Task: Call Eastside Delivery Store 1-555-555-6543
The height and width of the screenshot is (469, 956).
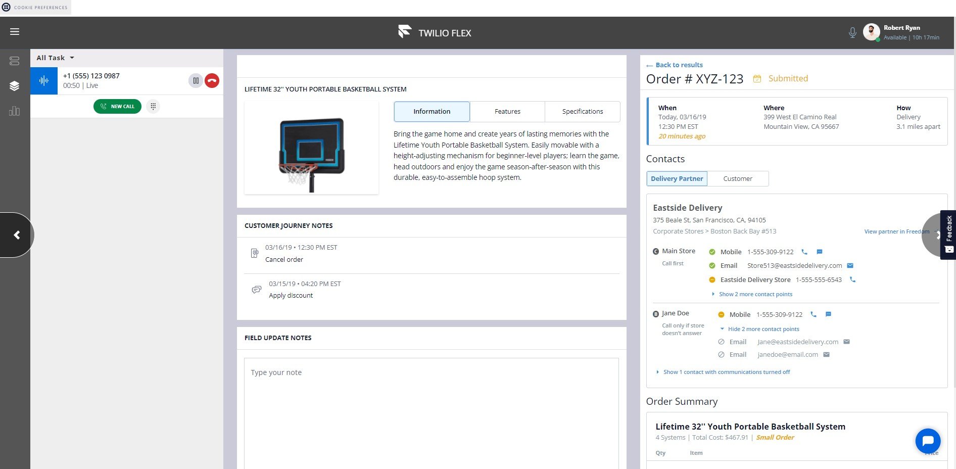Action: click(852, 279)
